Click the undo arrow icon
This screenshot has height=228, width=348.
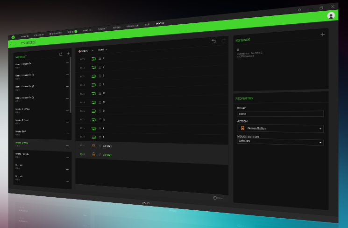(213, 41)
